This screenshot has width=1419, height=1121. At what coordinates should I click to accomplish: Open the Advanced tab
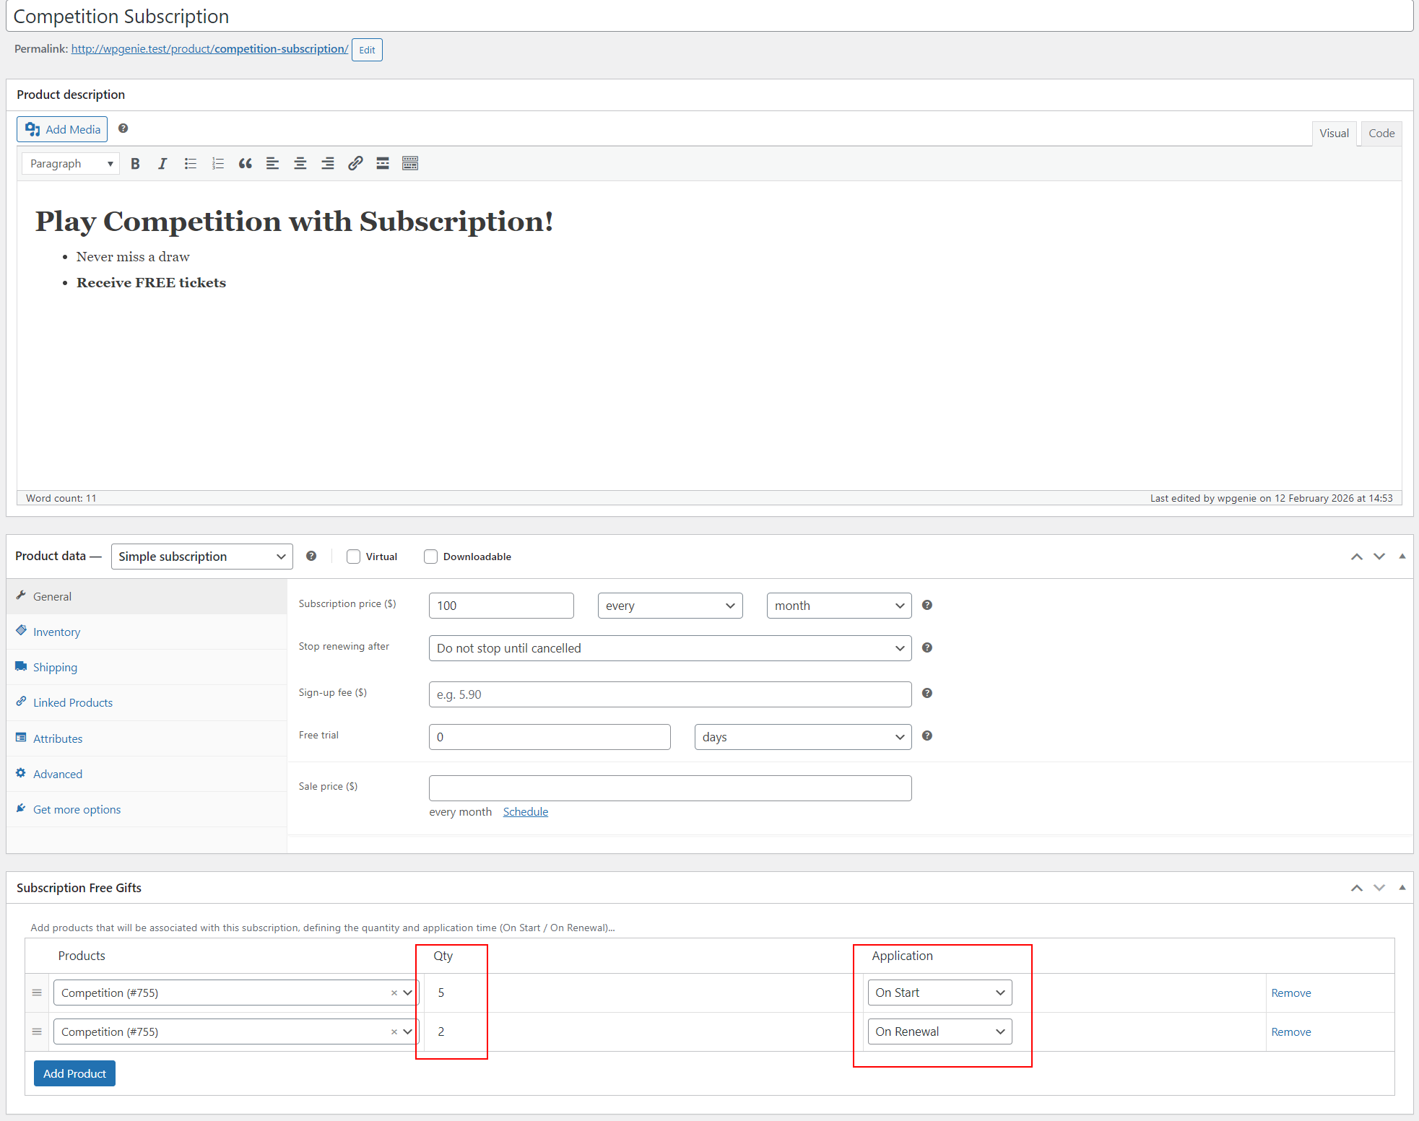click(147, 774)
